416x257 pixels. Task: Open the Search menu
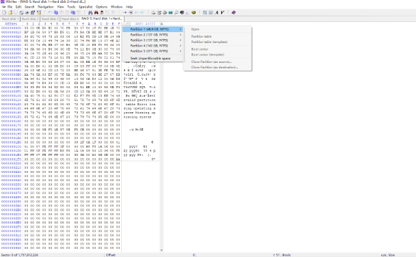29,7
